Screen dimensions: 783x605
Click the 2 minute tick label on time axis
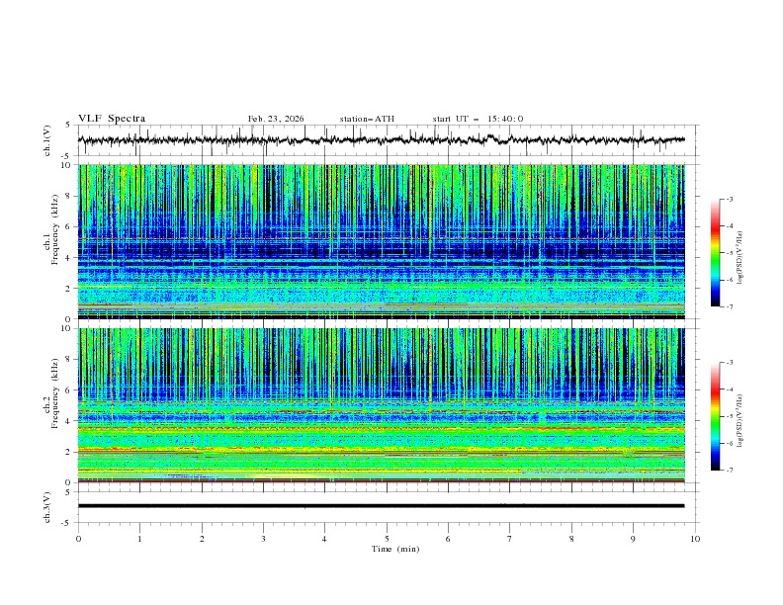(202, 539)
